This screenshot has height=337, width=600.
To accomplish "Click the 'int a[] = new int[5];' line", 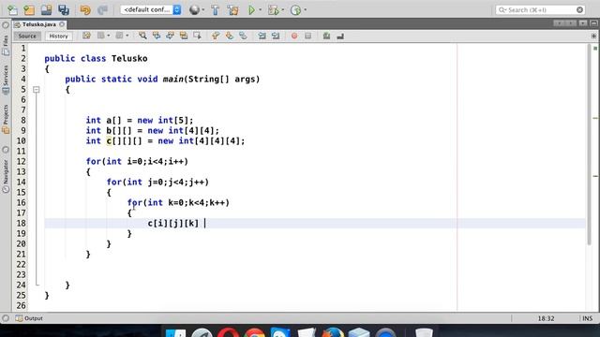I will pos(140,121).
